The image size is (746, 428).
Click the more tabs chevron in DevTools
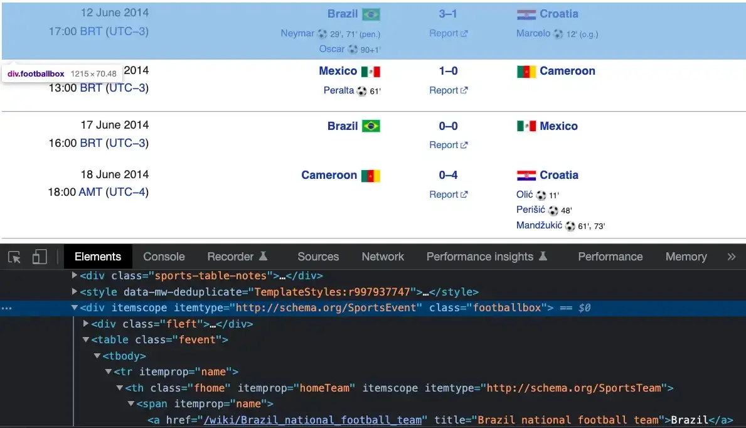731,257
